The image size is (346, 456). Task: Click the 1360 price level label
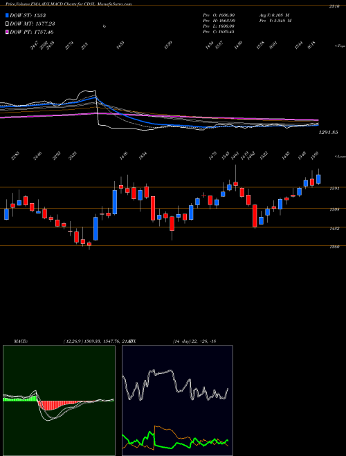click(x=334, y=247)
